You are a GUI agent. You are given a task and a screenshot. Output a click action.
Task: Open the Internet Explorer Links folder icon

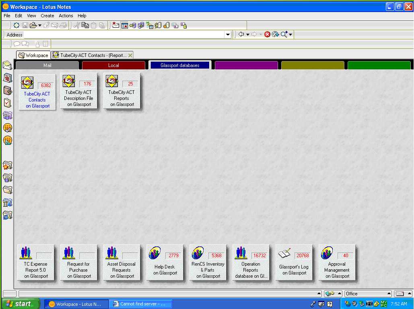tap(7, 215)
